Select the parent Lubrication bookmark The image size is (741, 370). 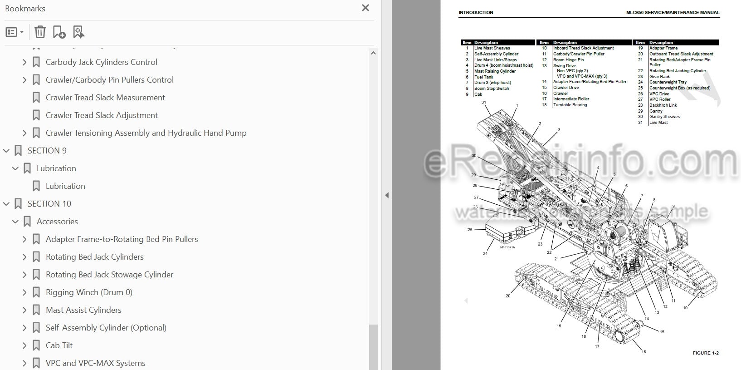(56, 168)
